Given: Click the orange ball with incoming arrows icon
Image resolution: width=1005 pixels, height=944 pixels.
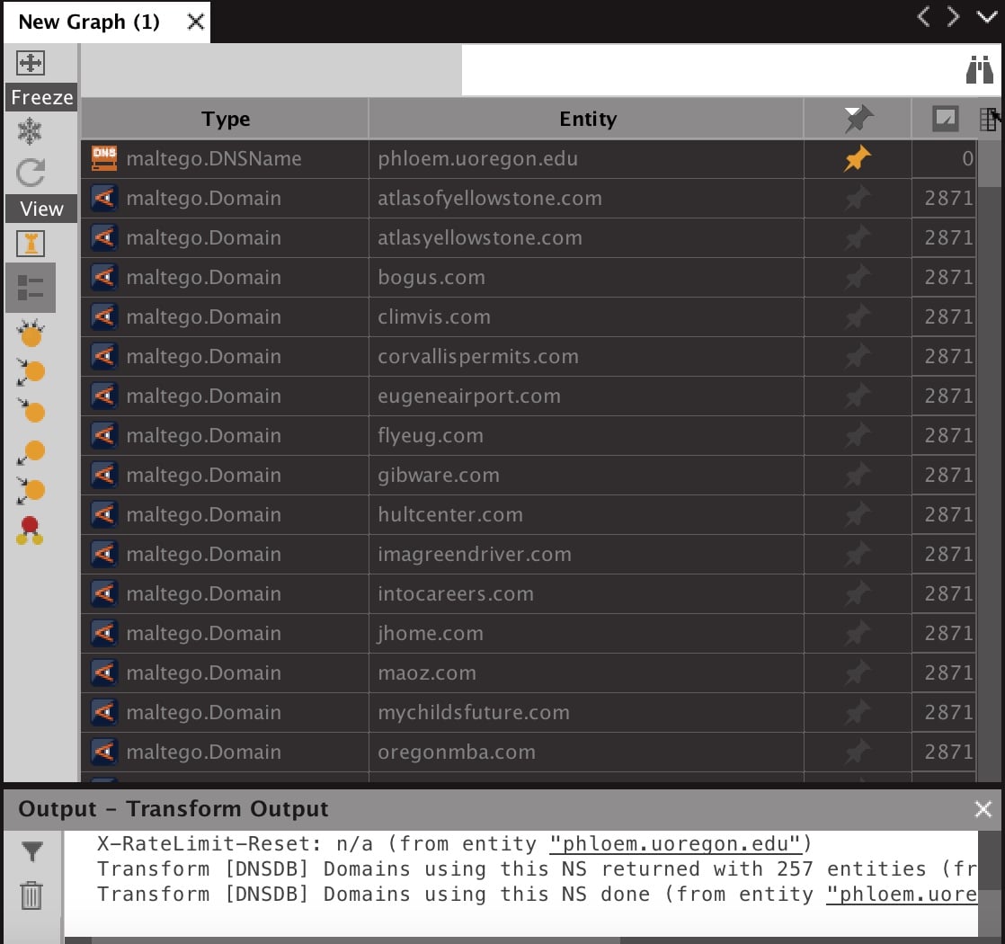Looking at the screenshot, I should tap(31, 333).
